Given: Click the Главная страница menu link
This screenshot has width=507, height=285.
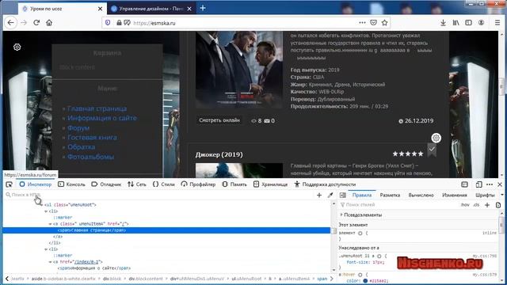Looking at the screenshot, I should [x=97, y=108].
